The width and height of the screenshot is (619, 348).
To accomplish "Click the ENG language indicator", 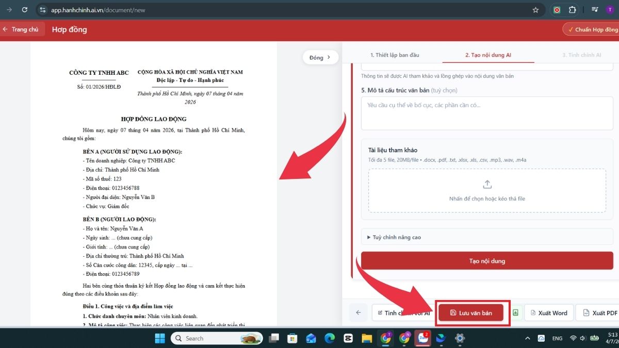I will pos(557,338).
